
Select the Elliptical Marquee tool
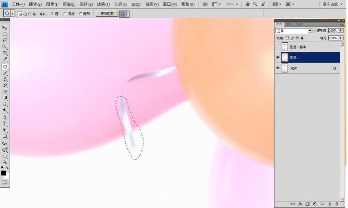click(x=4, y=34)
